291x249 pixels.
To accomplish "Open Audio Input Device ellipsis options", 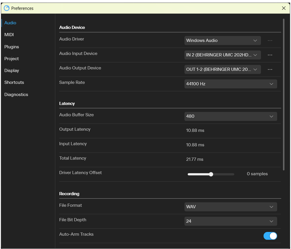I will (270, 55).
